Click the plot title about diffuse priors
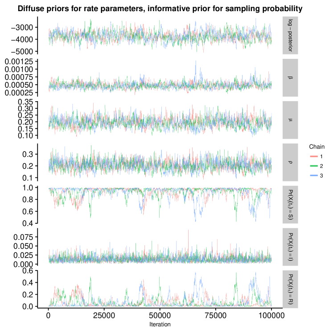 pos(160,9)
